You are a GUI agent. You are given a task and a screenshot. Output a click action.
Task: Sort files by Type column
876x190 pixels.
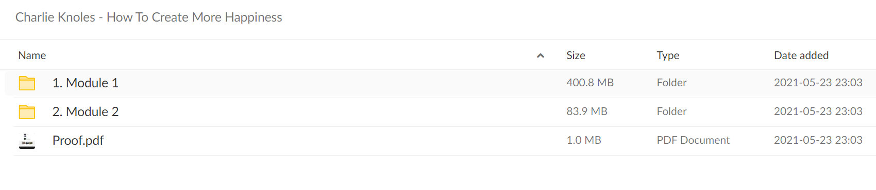coord(668,55)
